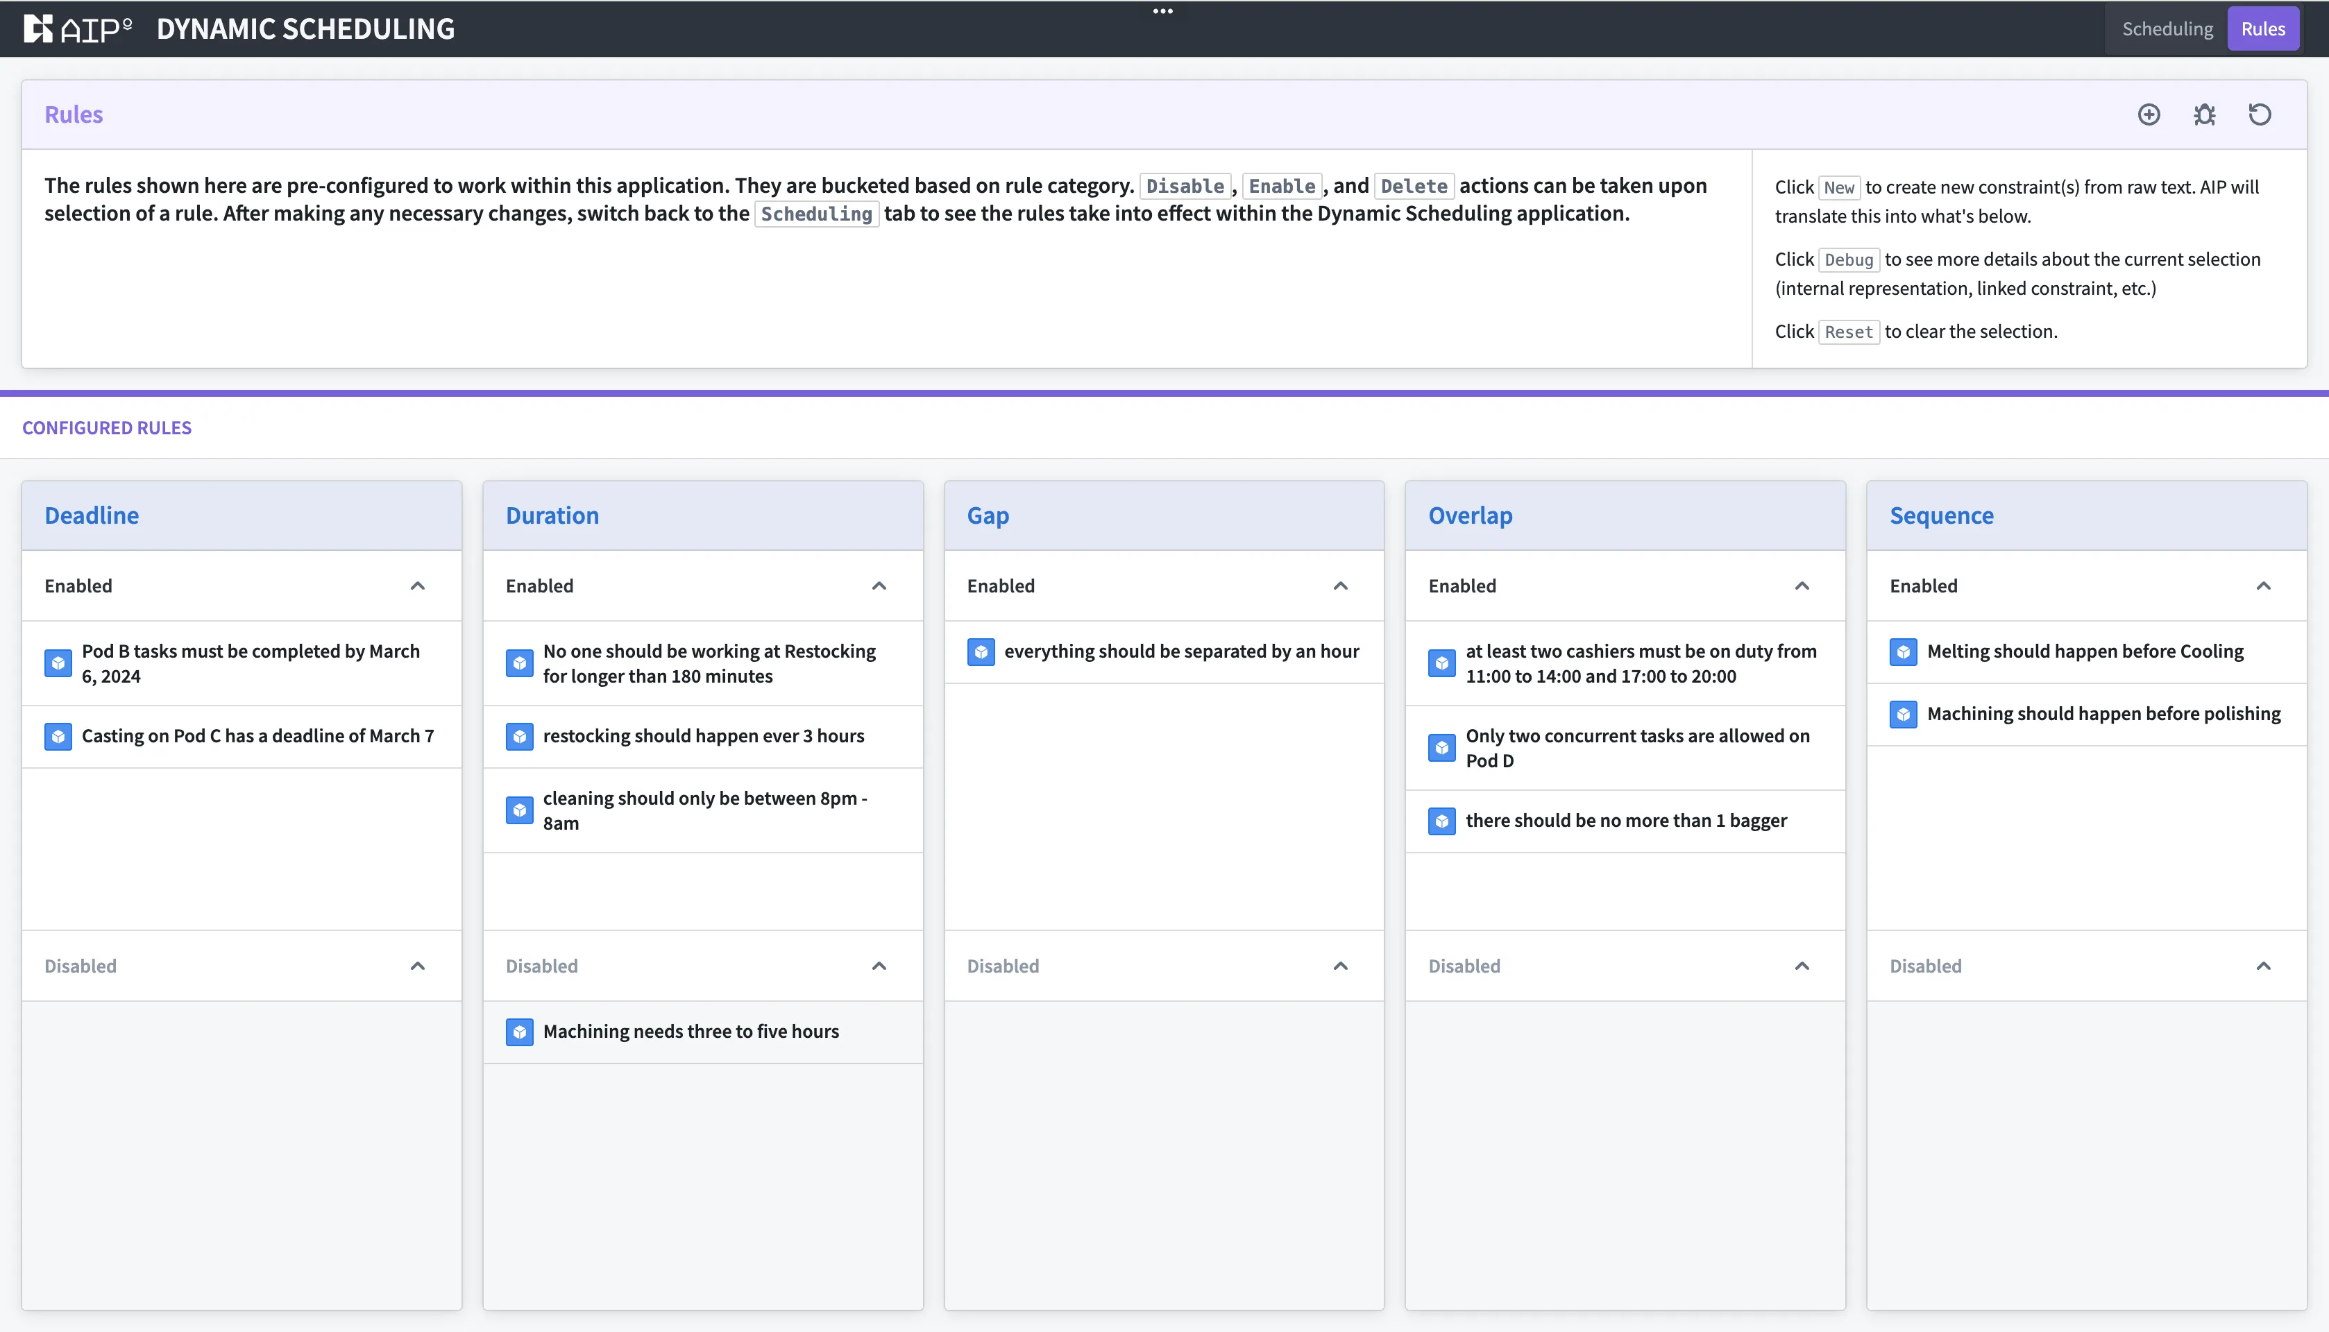Click the Reset selection icon
The image size is (2329, 1332).
click(x=2260, y=114)
